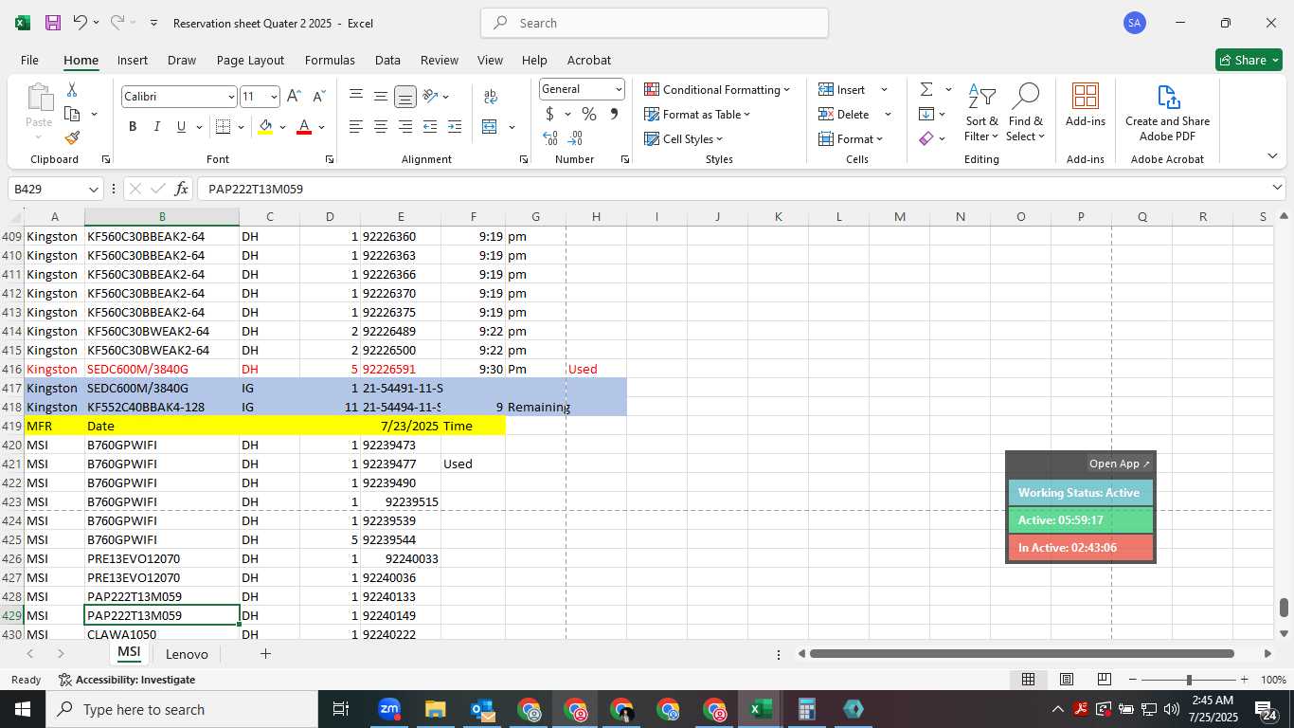1294x728 pixels.
Task: Open the Conditional Formatting dropdown
Action: (717, 89)
